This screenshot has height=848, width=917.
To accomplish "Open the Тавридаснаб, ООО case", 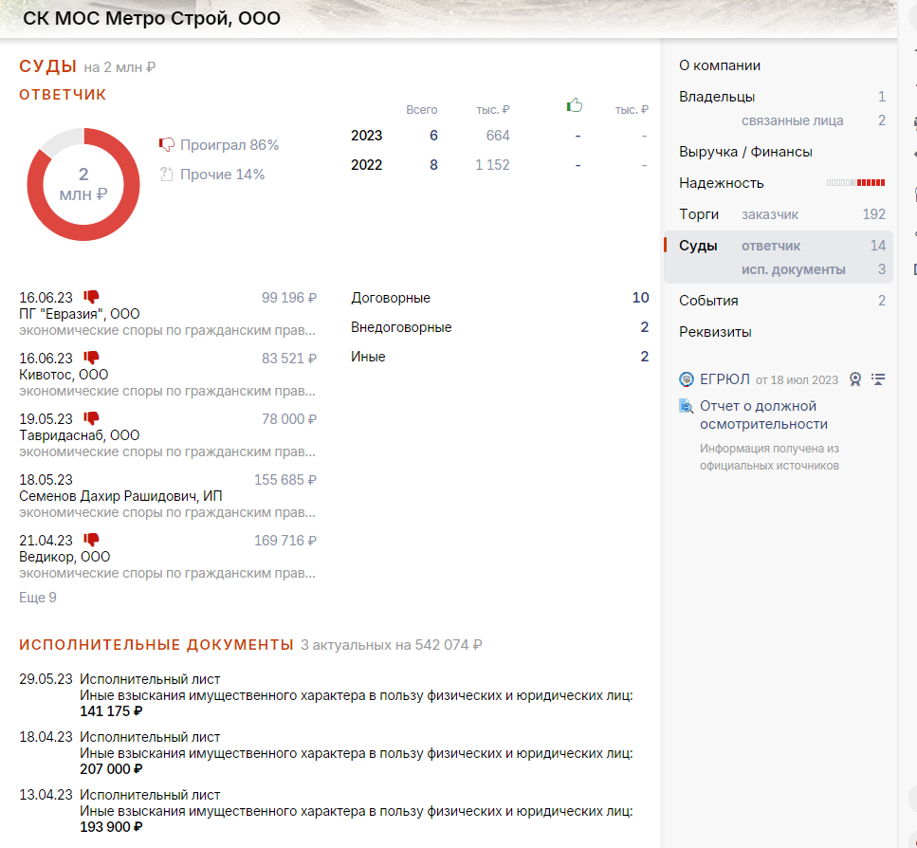I will (x=79, y=435).
